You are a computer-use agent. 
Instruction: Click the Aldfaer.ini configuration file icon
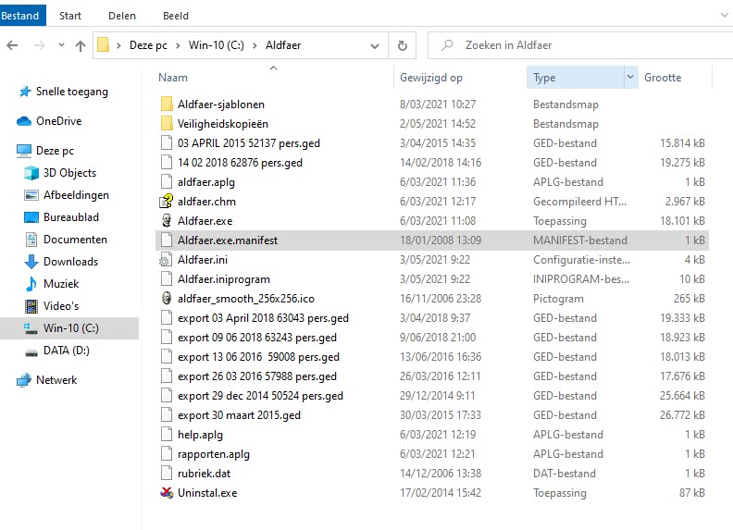pyautogui.click(x=167, y=260)
